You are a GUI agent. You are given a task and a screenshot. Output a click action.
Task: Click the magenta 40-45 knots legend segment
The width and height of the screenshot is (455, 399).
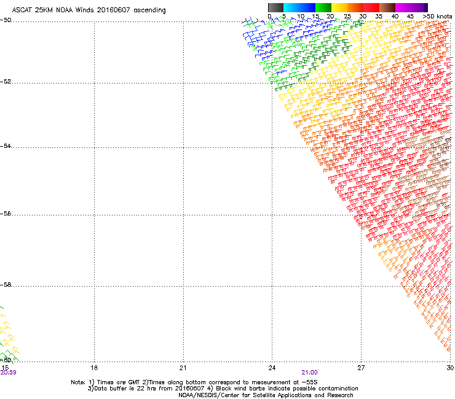coord(403,7)
